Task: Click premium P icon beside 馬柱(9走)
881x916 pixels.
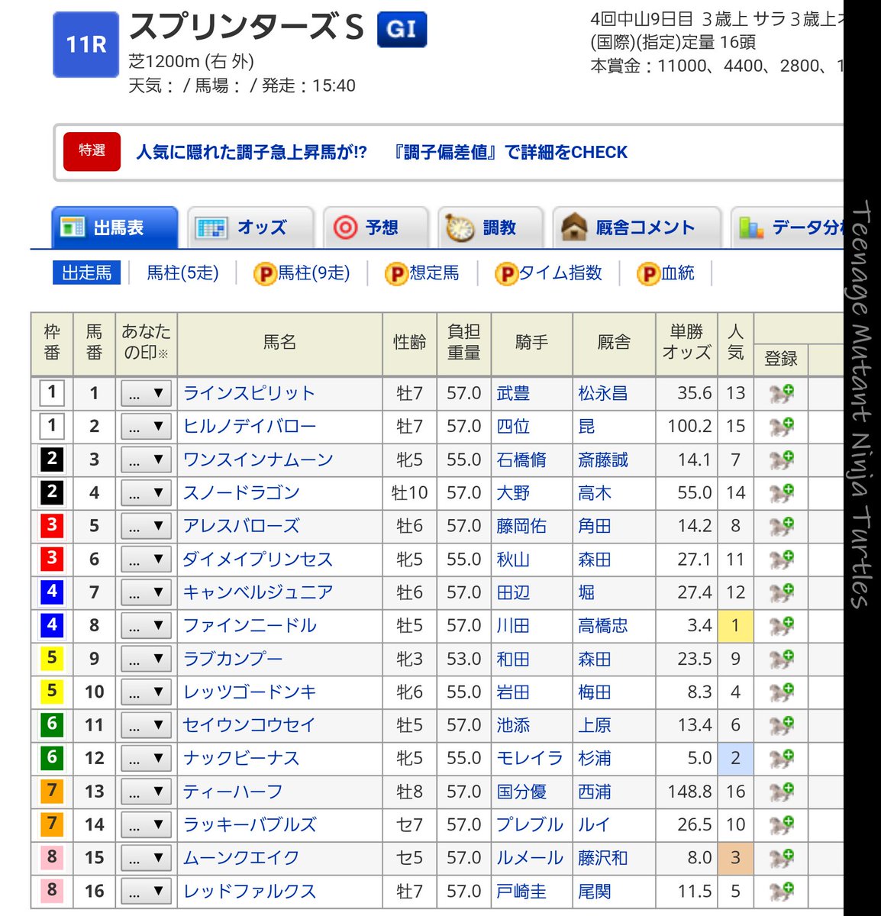Action: coord(264,274)
